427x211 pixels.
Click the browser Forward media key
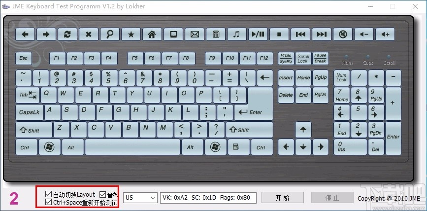46,35
